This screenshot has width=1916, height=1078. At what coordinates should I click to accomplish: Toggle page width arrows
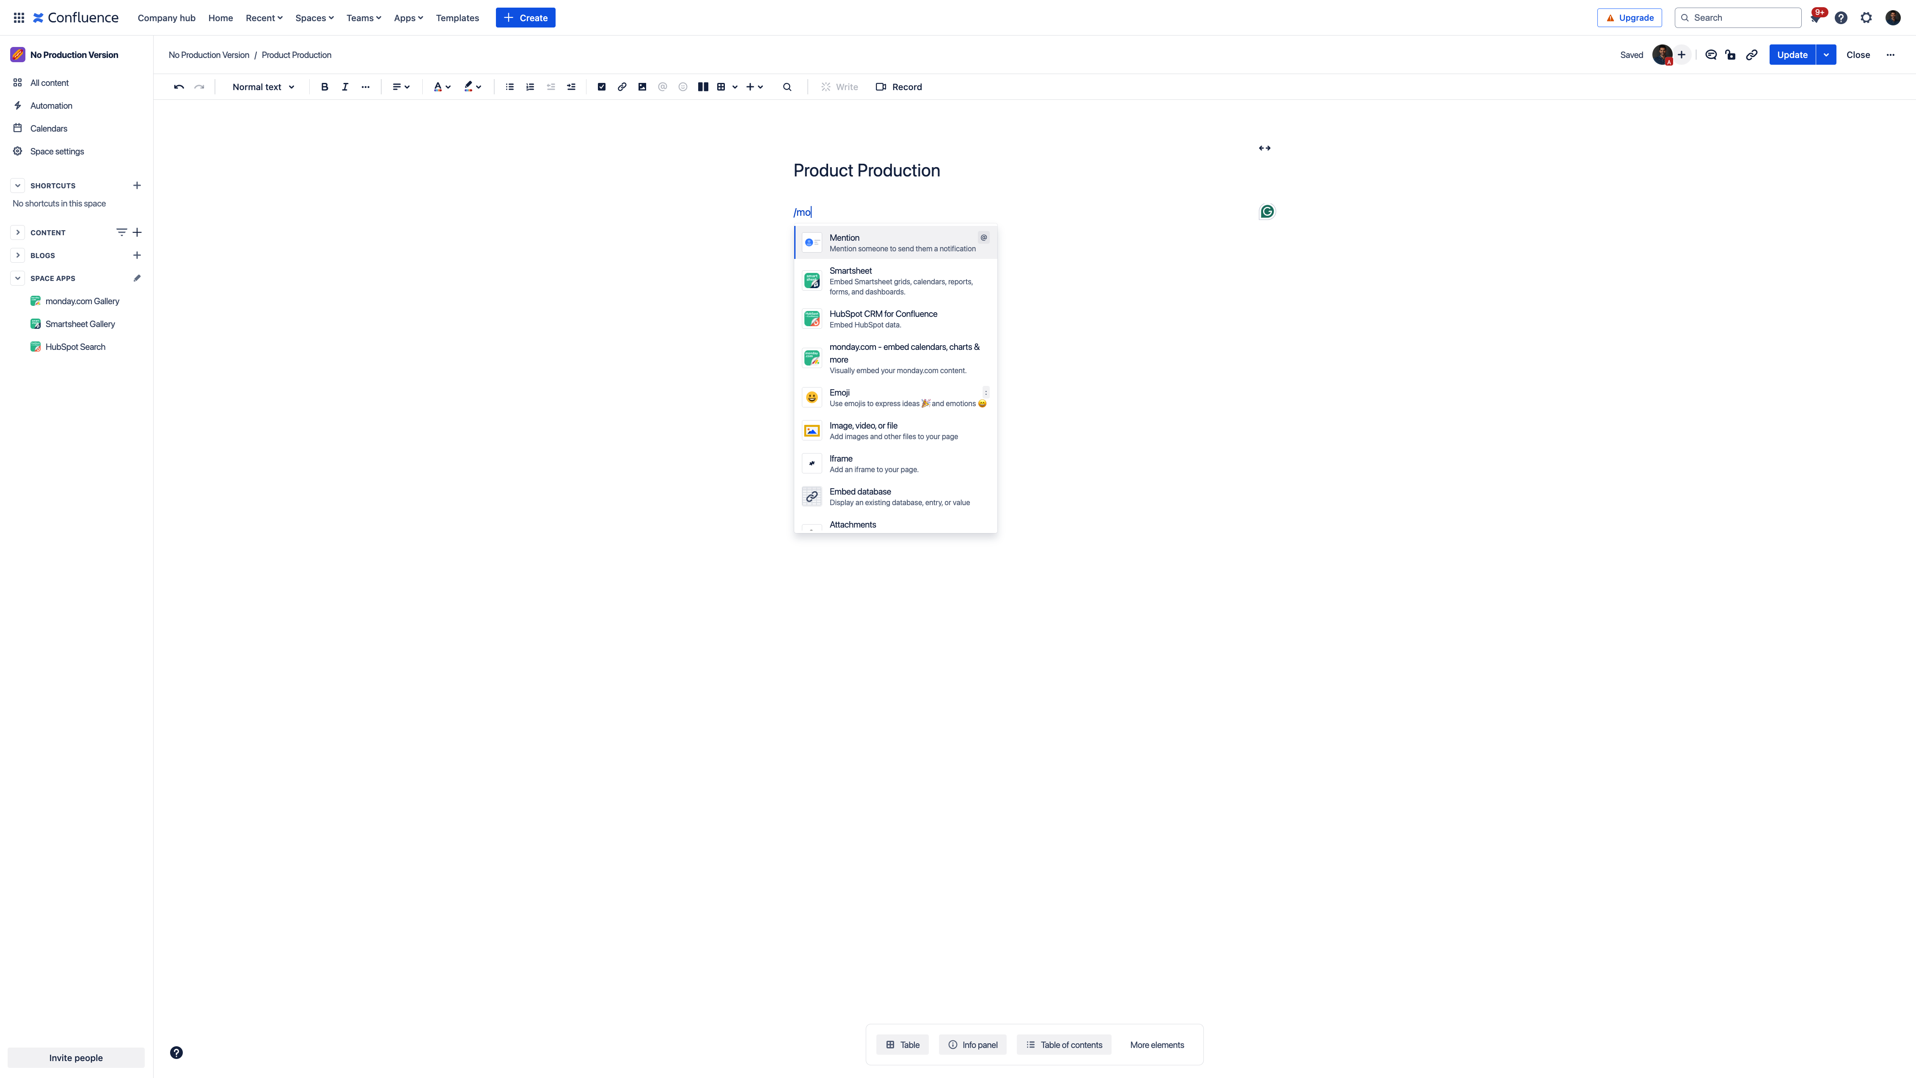click(x=1264, y=148)
